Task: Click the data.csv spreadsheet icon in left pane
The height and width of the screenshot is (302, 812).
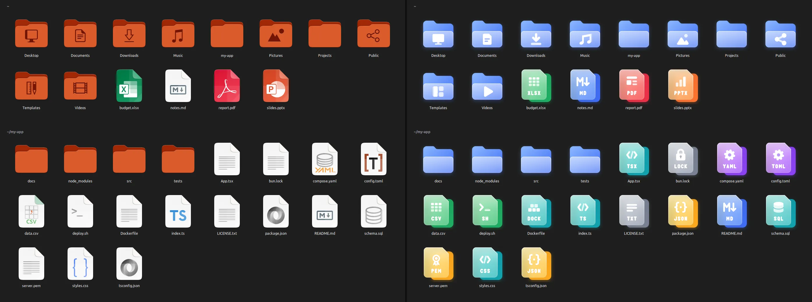Action: pos(31,211)
